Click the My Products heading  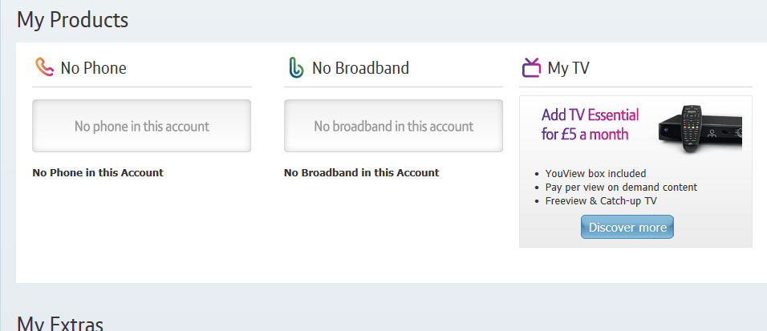coord(72,20)
